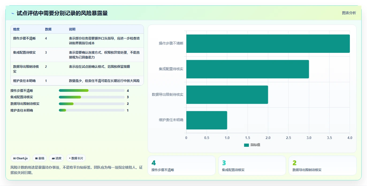Click the footer note starting 风险计数的用途

point(76,170)
